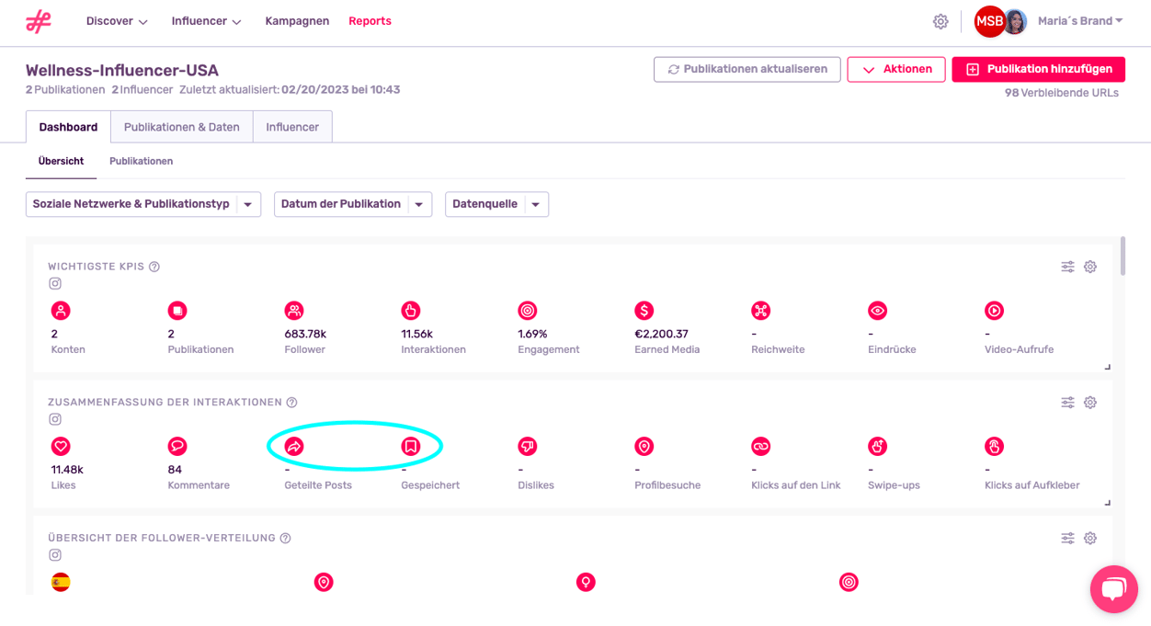Expand Soziale Netzwerke & Publikationstyp filter

142,204
